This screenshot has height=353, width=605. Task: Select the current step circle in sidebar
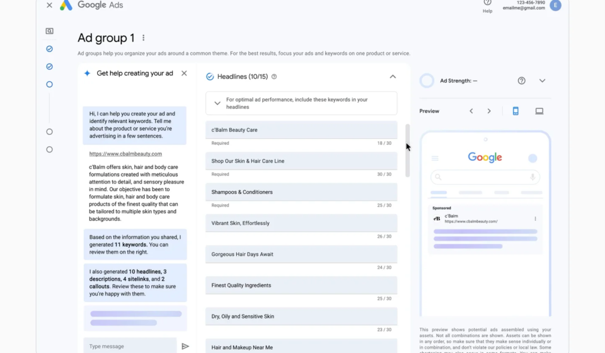[x=49, y=84]
